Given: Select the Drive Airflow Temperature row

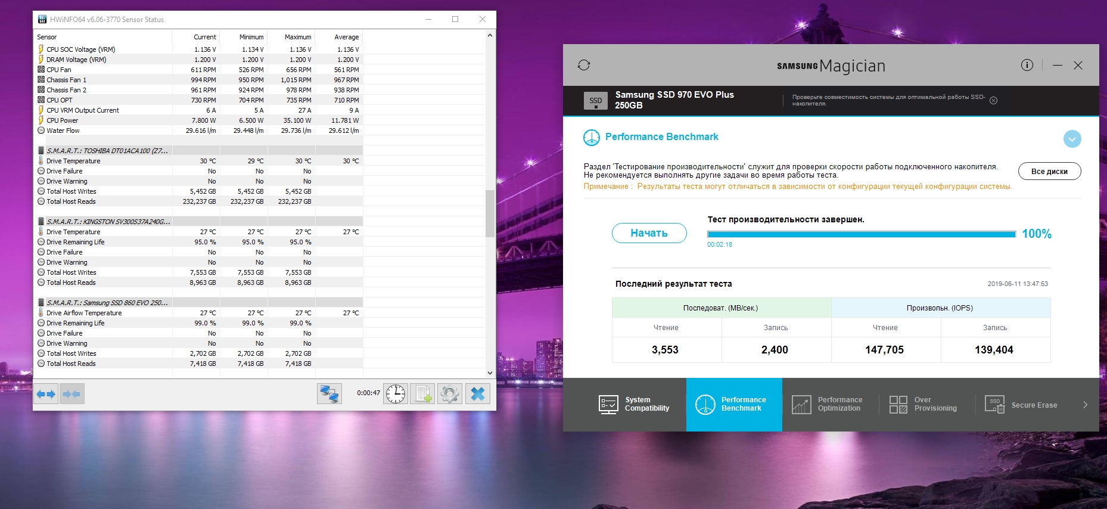Looking at the screenshot, I should 199,313.
